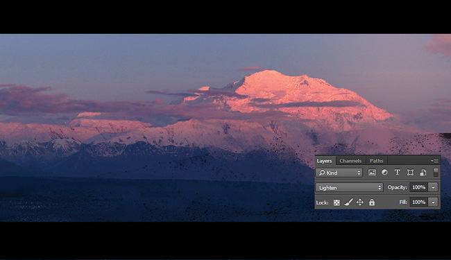This screenshot has height=260, width=451.
Task: Toggle Lock position icon
Action: [x=360, y=202]
